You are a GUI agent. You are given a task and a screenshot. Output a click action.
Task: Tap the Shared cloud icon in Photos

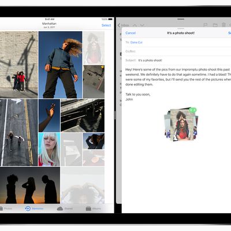tap(60, 208)
